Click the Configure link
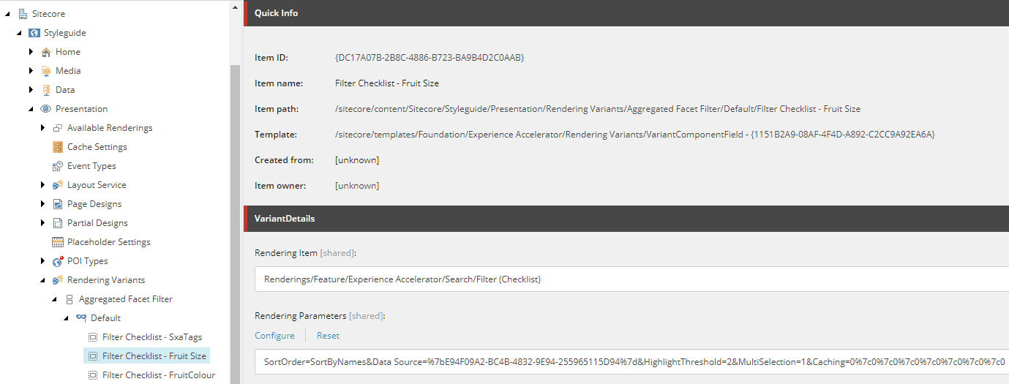 (274, 336)
